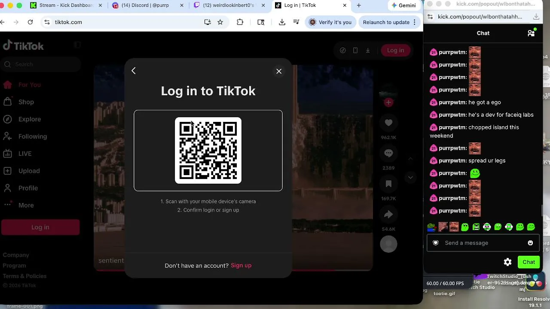Viewport: 550px width, 309px height.
Task: Close the TikTok login dialog
Action: (279, 71)
